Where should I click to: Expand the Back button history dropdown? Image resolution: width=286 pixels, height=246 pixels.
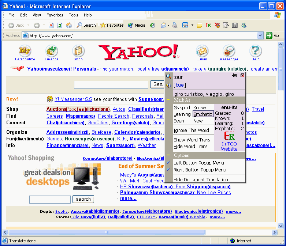28,25
